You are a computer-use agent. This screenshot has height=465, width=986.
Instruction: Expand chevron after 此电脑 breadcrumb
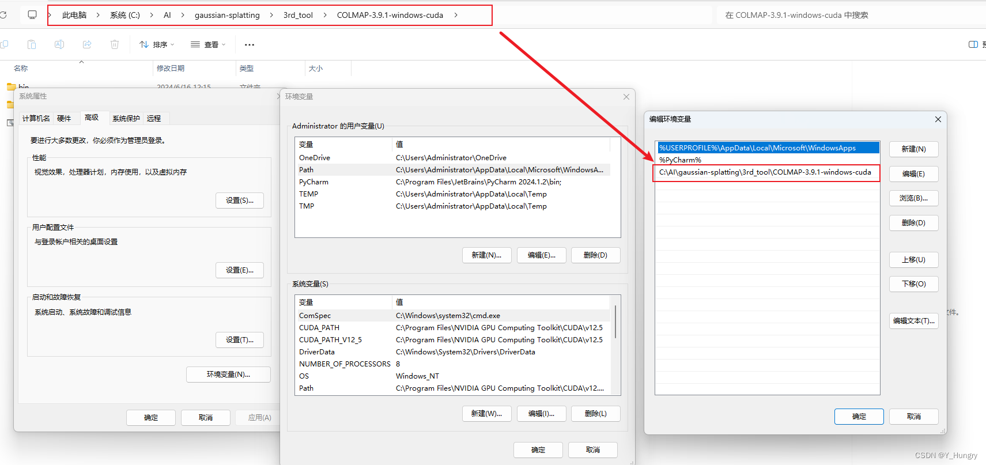click(98, 15)
